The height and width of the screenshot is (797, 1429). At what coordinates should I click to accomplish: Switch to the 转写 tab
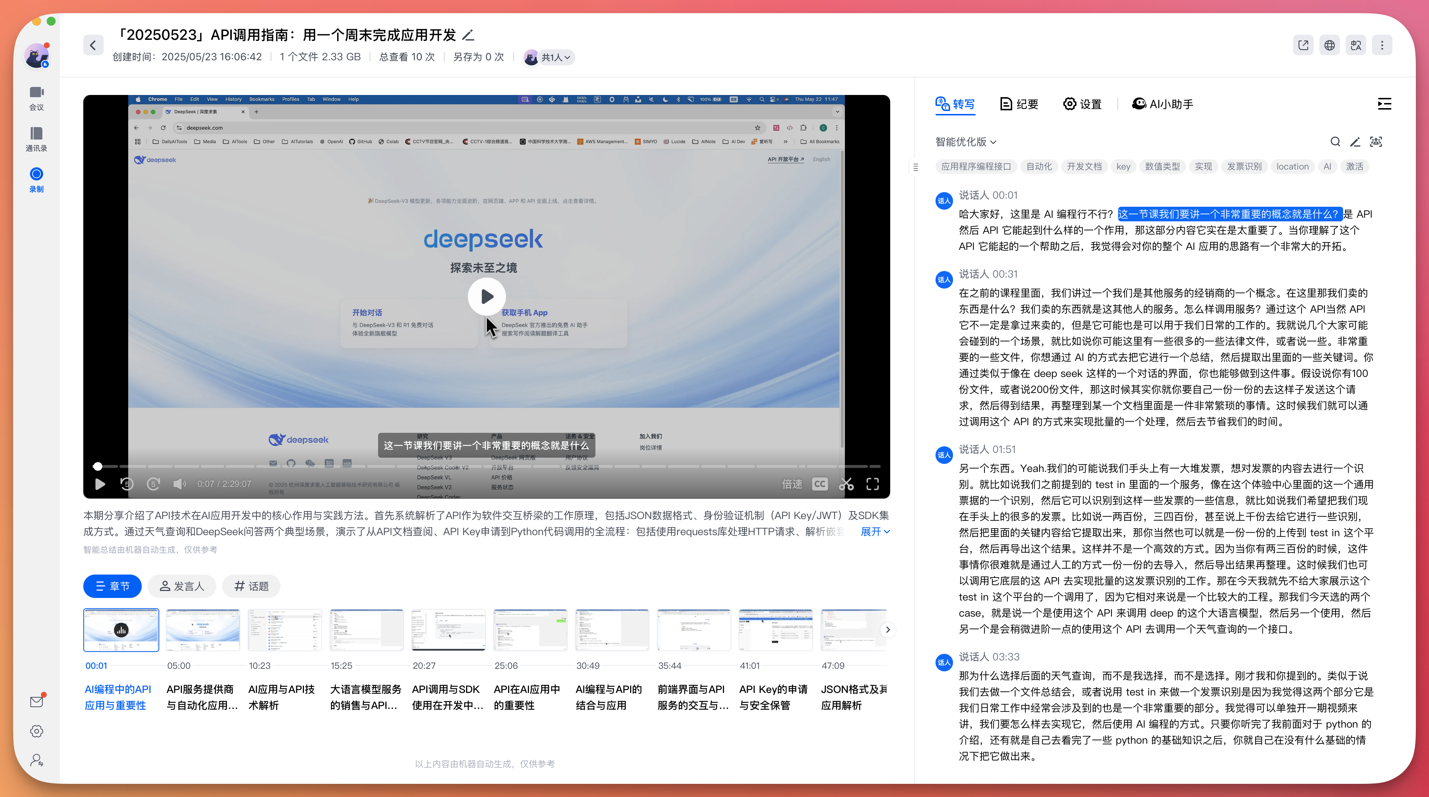[x=955, y=104]
